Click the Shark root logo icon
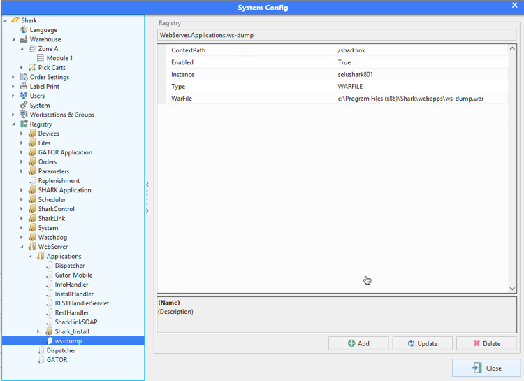Image resolution: width=524 pixels, height=381 pixels. pos(15,20)
